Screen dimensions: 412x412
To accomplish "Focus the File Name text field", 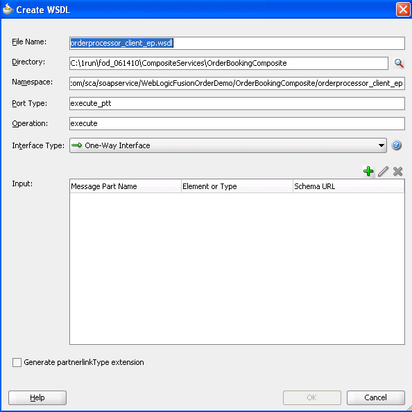I will pyautogui.click(x=237, y=43).
